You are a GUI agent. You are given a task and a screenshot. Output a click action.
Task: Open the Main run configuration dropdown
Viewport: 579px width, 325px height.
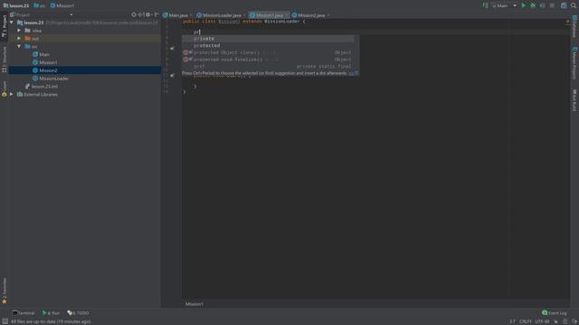pyautogui.click(x=504, y=5)
